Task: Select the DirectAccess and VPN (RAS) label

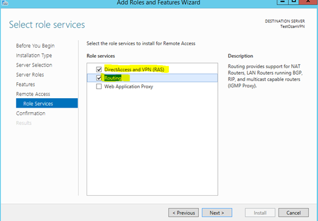Action: pyautogui.click(x=134, y=69)
